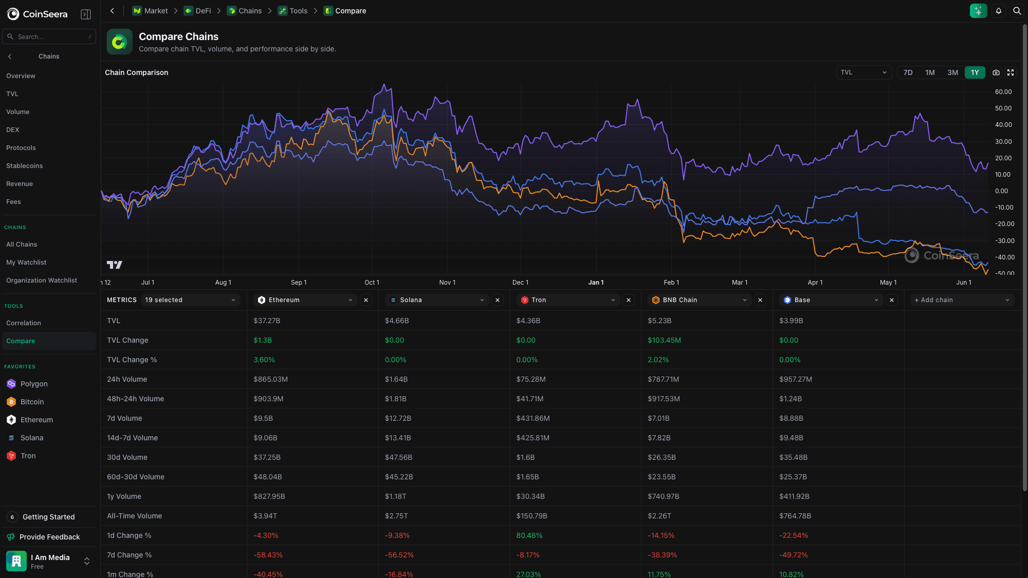
Task: Click Ethereum TVL value $37.27B
Action: pos(267,321)
